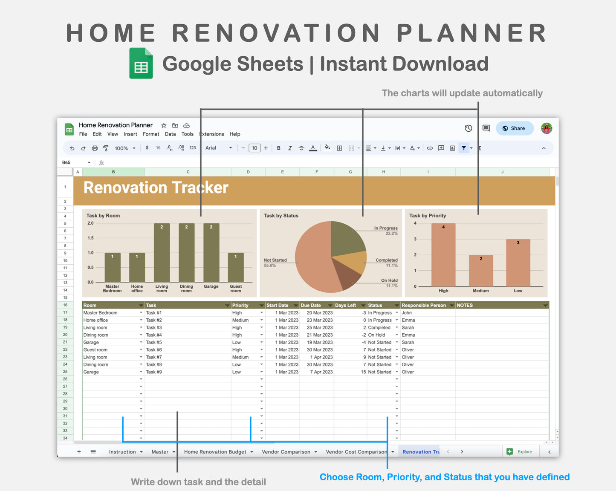Click the Fill color bucket icon
Viewport: 616px width, 491px height.
[x=327, y=148]
